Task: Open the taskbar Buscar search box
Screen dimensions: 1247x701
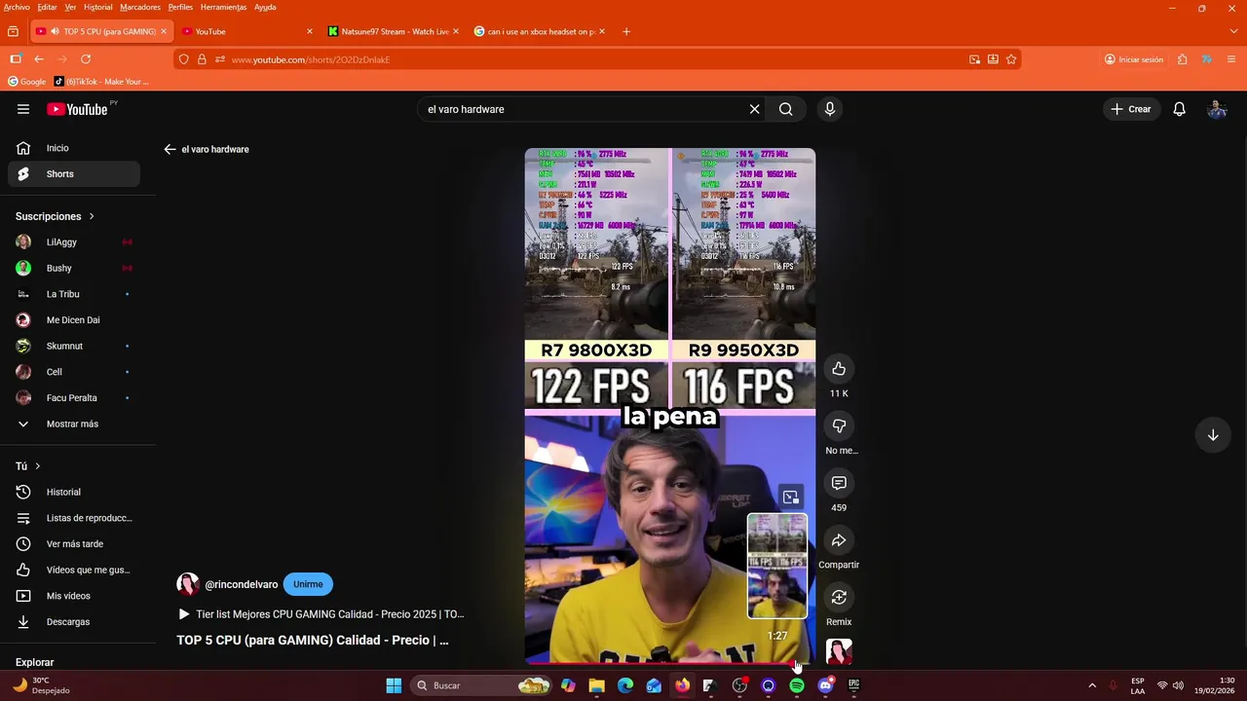Action: pyautogui.click(x=481, y=685)
